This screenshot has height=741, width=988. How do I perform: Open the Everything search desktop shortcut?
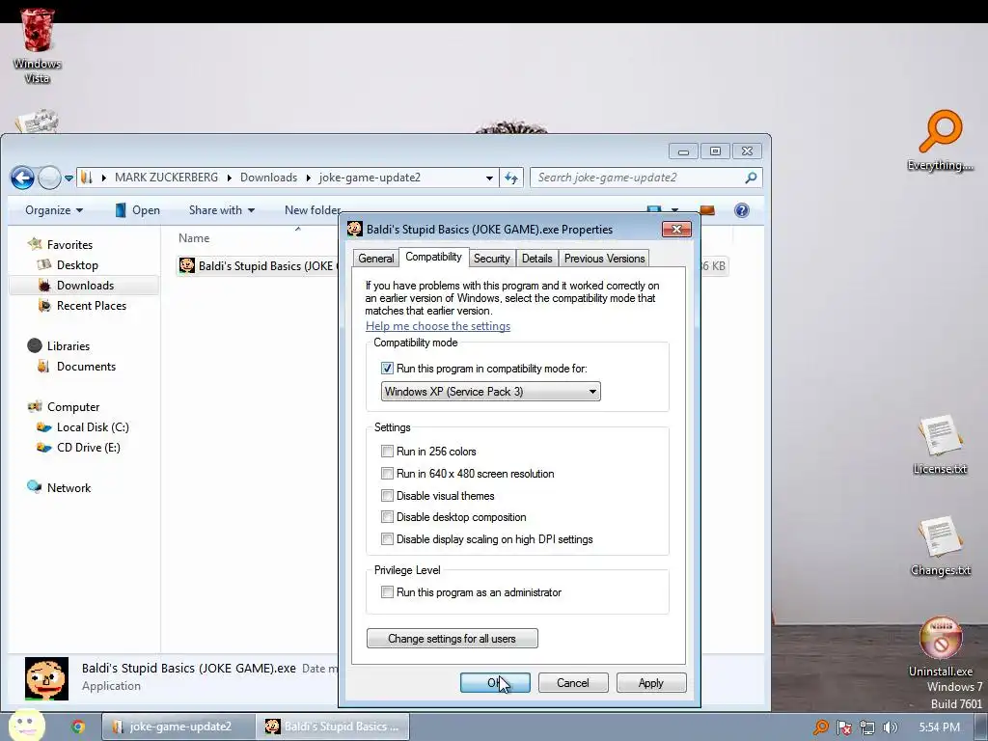pyautogui.click(x=940, y=141)
